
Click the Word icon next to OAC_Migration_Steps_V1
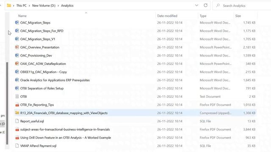[x=17, y=39]
